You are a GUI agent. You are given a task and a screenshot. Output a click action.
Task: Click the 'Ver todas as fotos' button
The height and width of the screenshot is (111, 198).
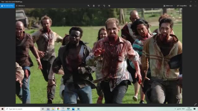pyautogui.click(x=7, y=6)
